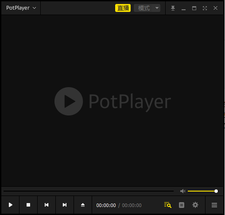Open the hamburger menu in the bottom-right corner
This screenshot has height=215, width=225.
(214, 205)
